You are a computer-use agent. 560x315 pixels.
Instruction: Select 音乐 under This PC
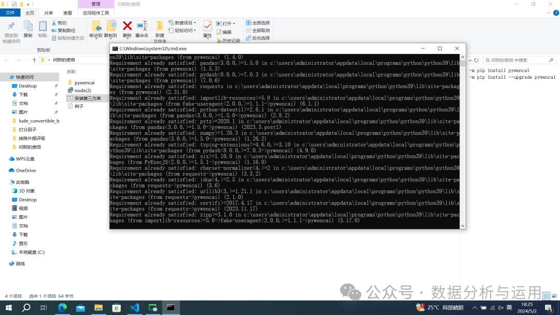coord(23,244)
